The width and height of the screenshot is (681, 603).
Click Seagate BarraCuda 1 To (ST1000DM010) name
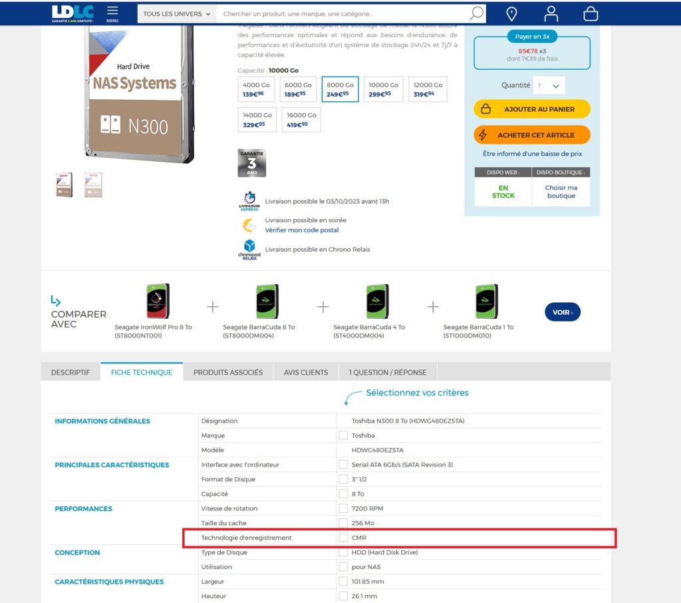click(478, 331)
